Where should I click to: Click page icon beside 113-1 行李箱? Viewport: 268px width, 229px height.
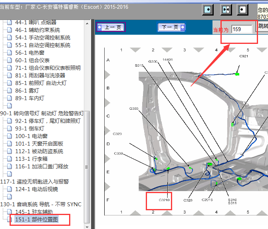tap(10, 159)
